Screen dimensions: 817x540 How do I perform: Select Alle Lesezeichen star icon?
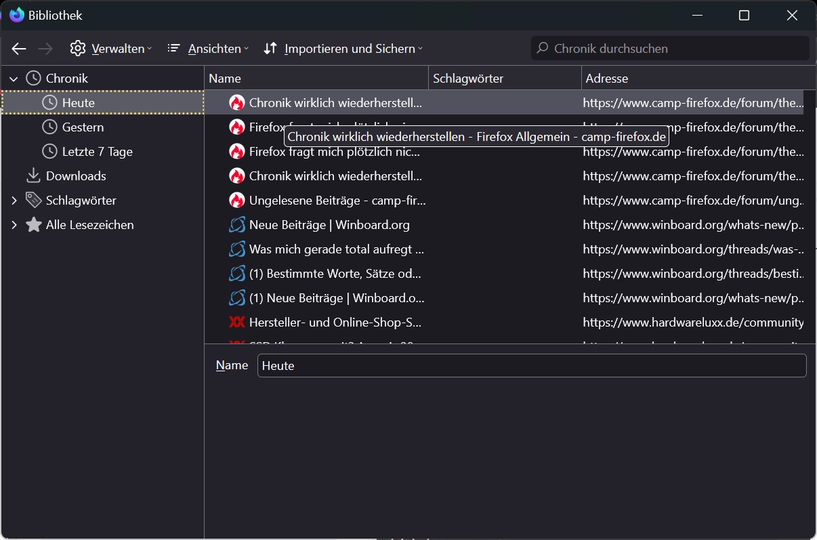pos(34,225)
